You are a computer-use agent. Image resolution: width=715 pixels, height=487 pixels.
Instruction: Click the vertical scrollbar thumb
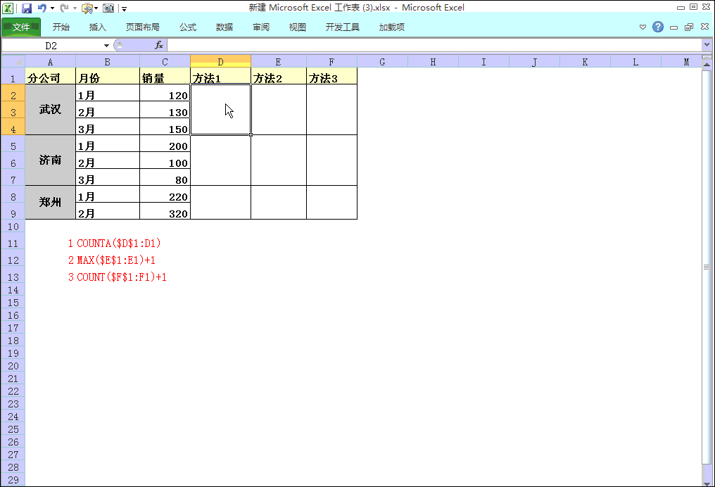pyautogui.click(x=707, y=267)
